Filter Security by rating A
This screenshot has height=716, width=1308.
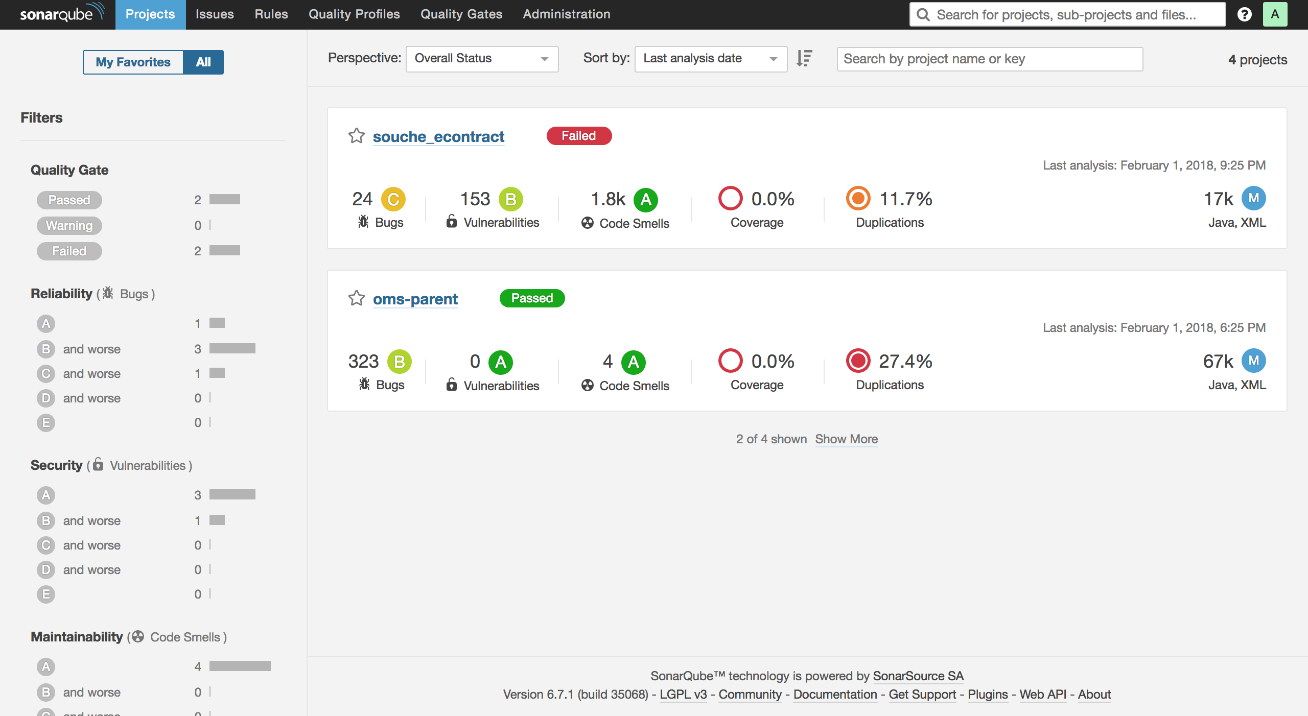46,495
